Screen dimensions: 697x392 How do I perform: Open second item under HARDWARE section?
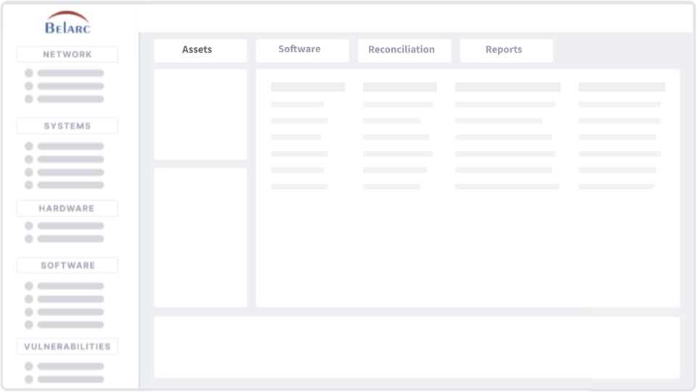(70, 239)
